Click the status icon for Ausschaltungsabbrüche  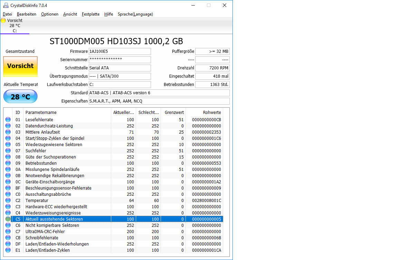[8, 194]
